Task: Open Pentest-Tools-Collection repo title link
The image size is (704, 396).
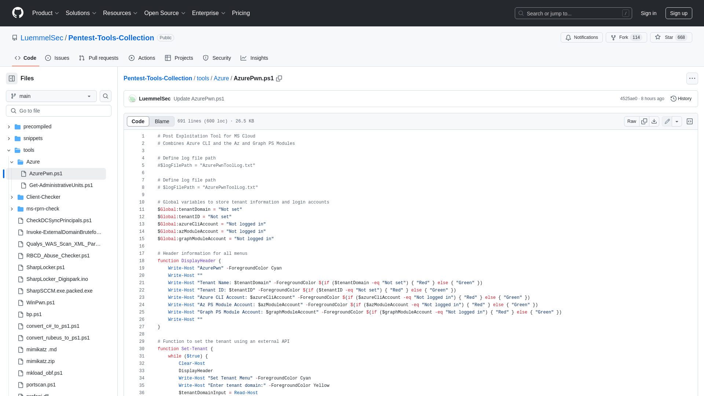Action: pos(111,38)
